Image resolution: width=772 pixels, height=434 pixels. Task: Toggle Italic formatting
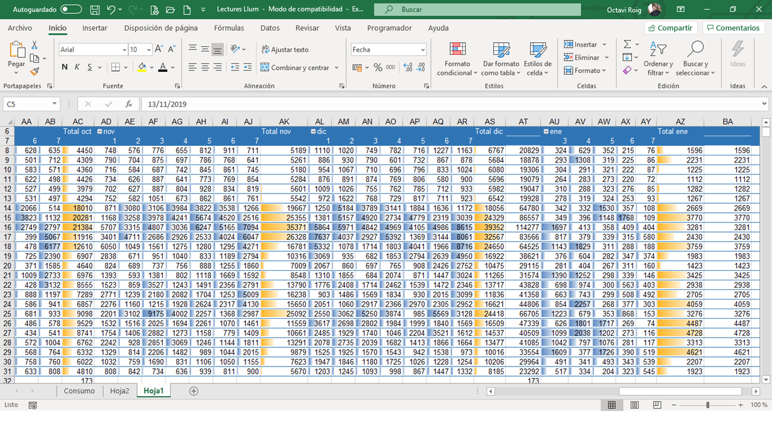click(x=77, y=68)
